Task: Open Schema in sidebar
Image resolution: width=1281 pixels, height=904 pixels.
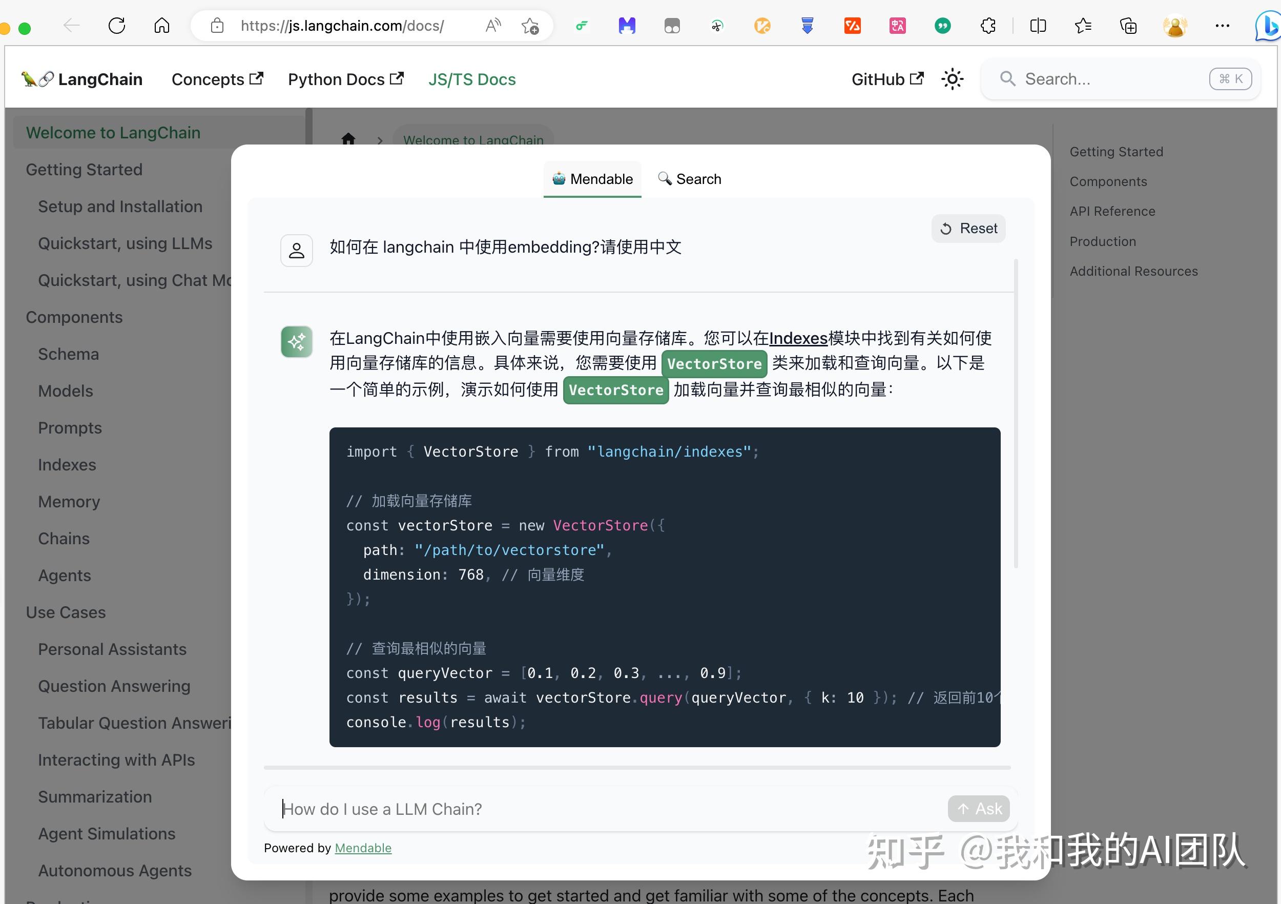Action: [69, 354]
